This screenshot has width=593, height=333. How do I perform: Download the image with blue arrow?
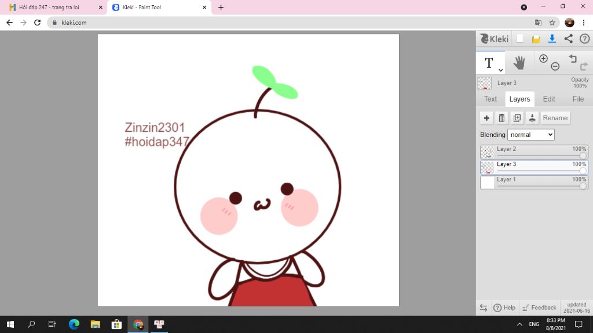click(552, 39)
